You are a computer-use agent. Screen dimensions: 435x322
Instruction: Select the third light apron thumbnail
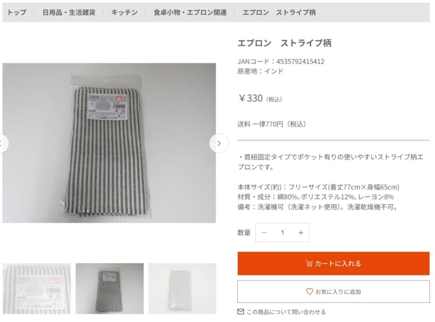(182, 288)
